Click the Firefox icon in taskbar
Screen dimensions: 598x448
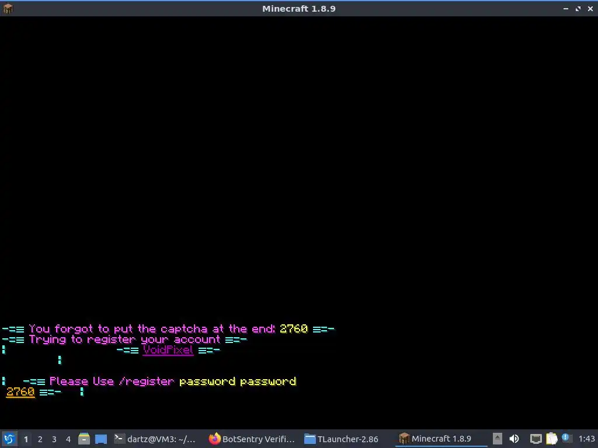(214, 439)
